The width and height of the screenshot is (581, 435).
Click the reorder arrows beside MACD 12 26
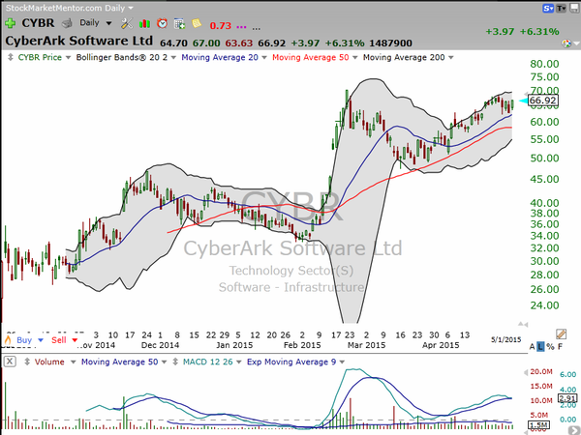pos(175,362)
